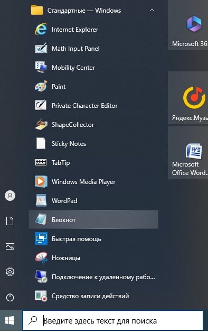Collapse the Стандартные — Windows group chevron
The height and width of the screenshot is (332, 208).
click(x=152, y=10)
